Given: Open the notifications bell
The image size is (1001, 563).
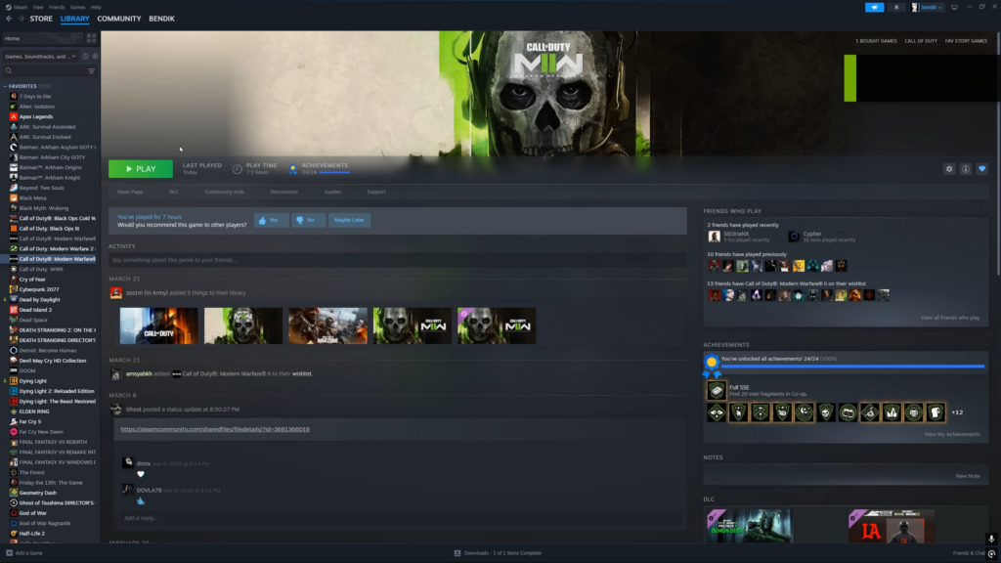Looking at the screenshot, I should (896, 7).
